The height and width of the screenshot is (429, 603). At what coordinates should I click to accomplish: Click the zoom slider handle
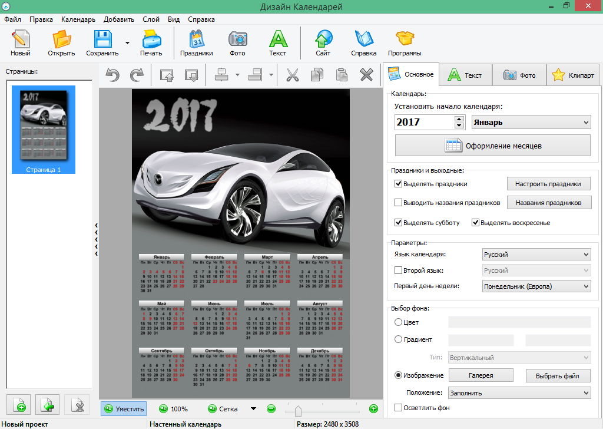pos(298,410)
